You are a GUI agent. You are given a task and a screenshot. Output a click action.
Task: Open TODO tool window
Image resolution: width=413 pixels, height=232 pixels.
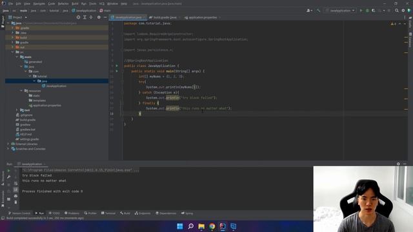(x=54, y=213)
